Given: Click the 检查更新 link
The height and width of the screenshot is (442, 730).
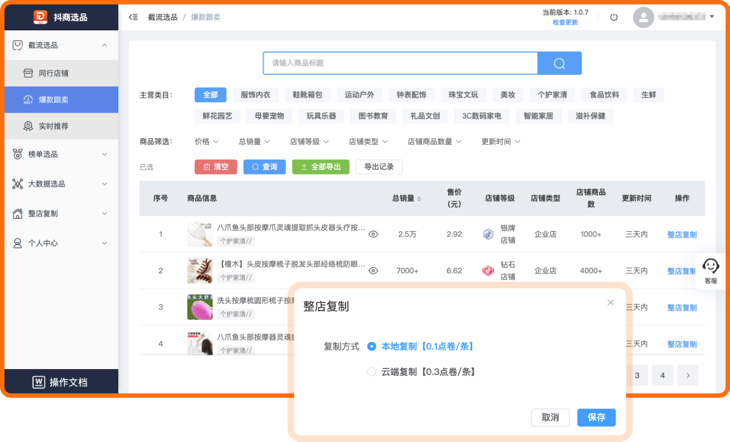Looking at the screenshot, I should point(565,22).
